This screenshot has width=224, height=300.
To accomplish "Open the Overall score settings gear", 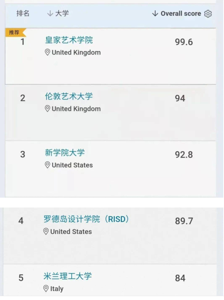I will click(208, 14).
